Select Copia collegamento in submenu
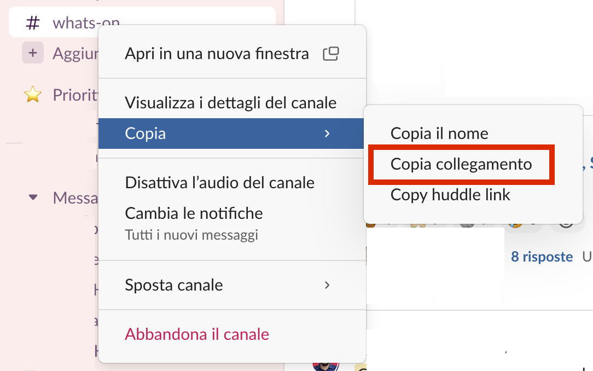593x371 pixels. [461, 164]
